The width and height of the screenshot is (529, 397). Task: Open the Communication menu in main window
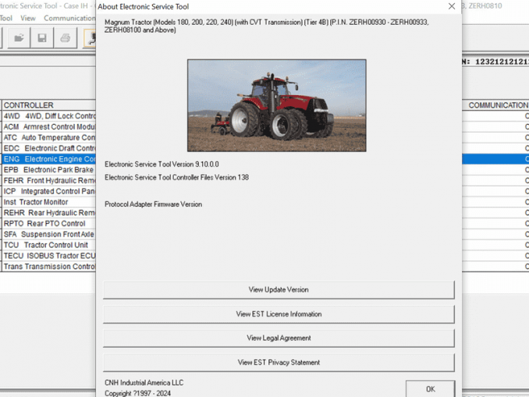pos(69,18)
